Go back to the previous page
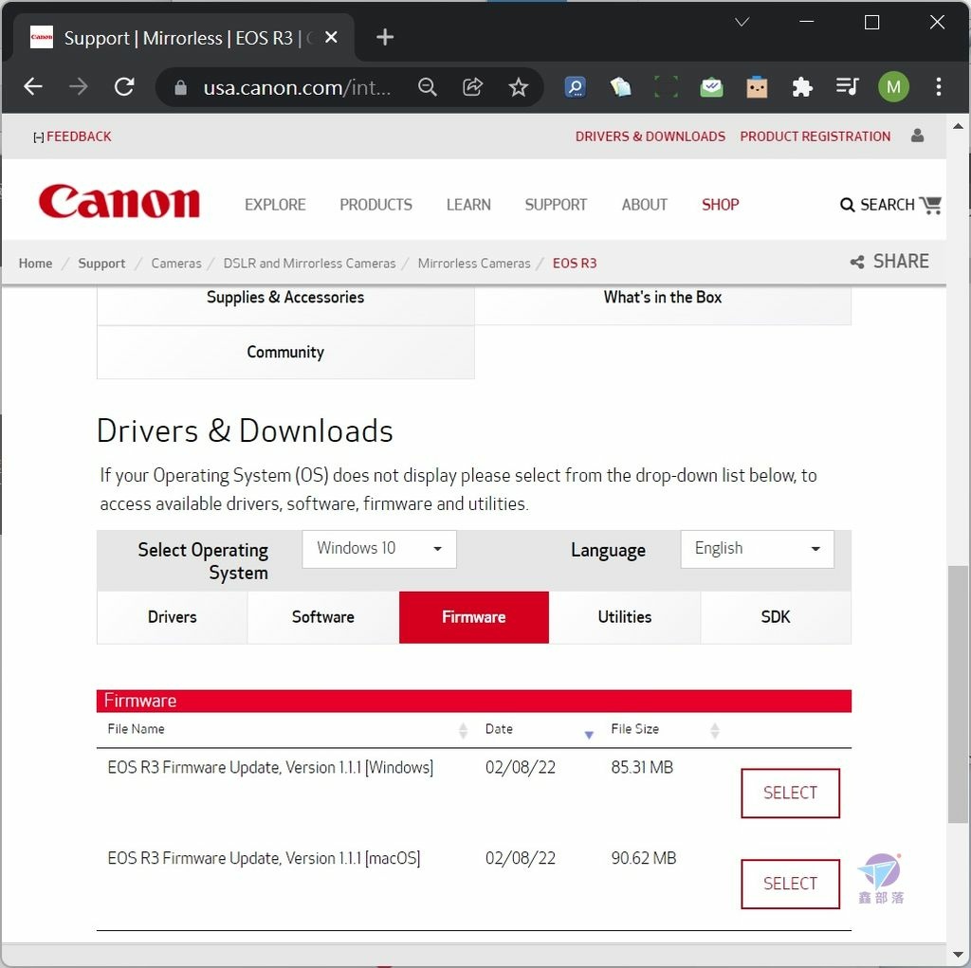Viewport: 971px width, 968px height. [x=33, y=86]
